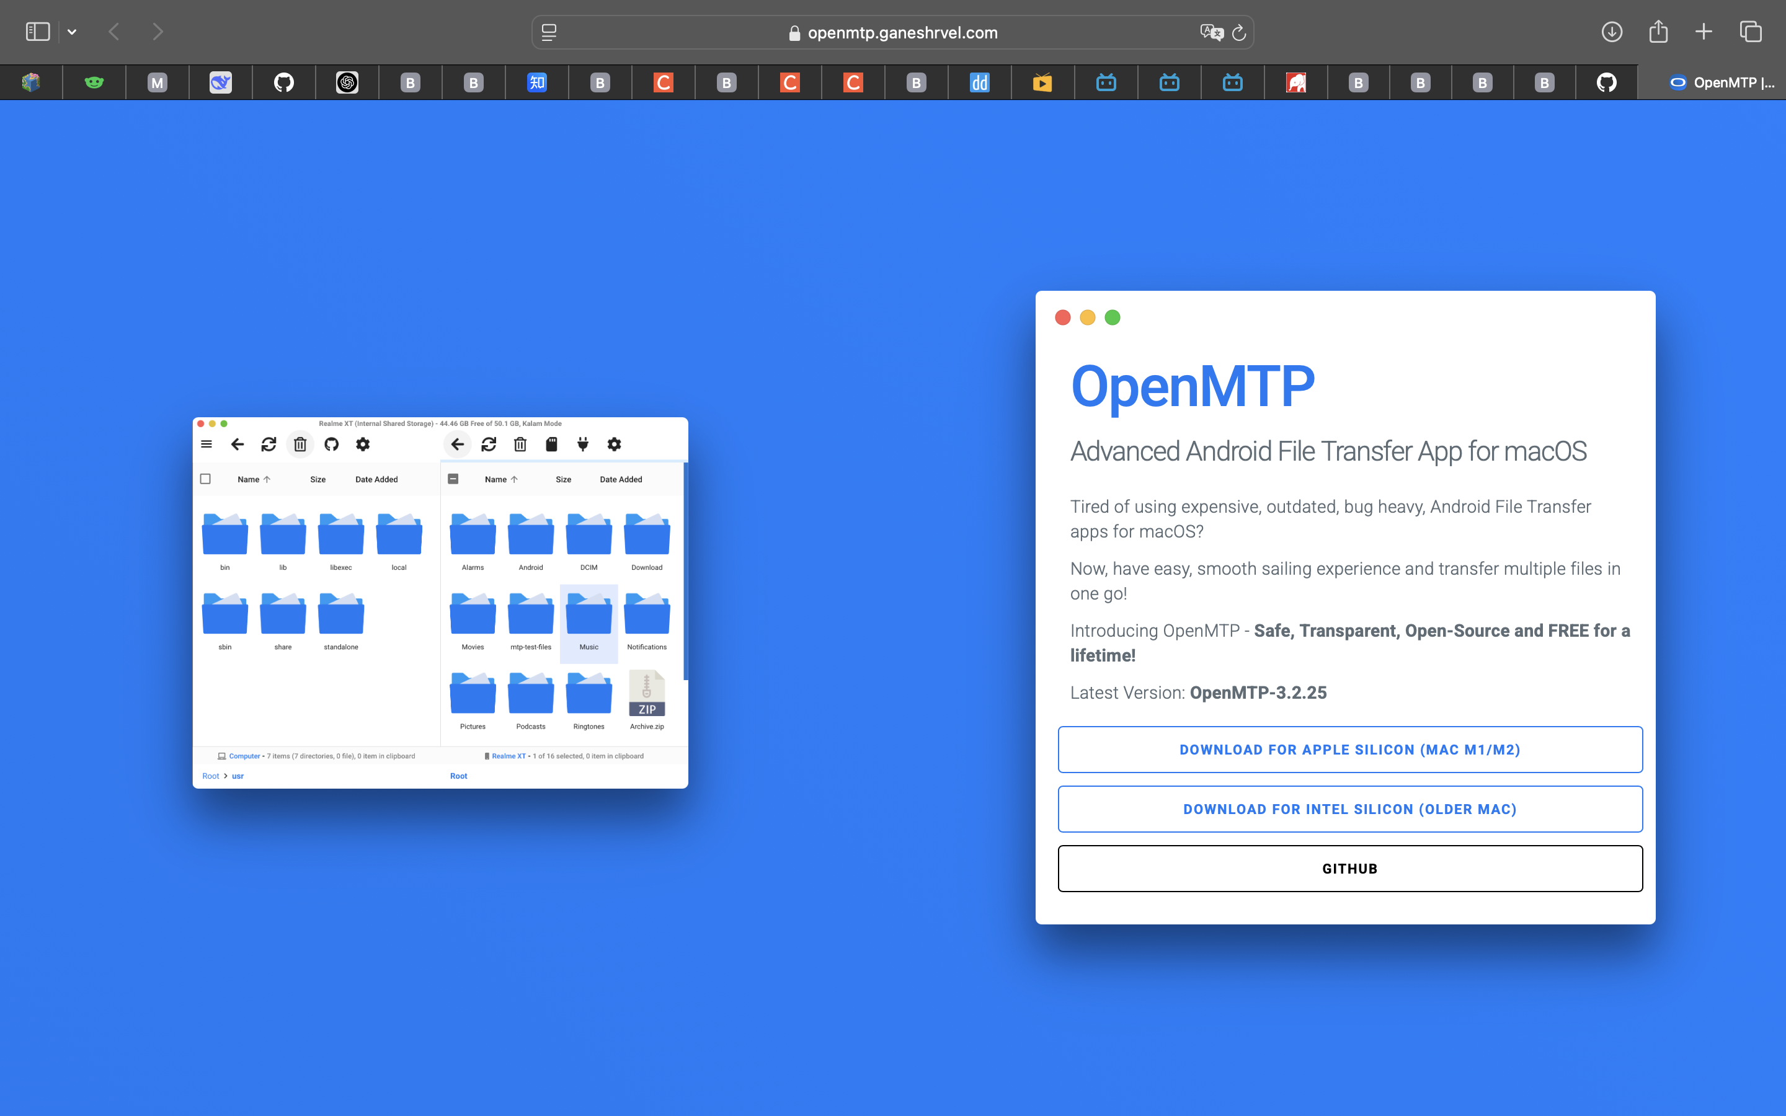
Task: Click the OpenMTP app screenshot image
Action: point(440,602)
